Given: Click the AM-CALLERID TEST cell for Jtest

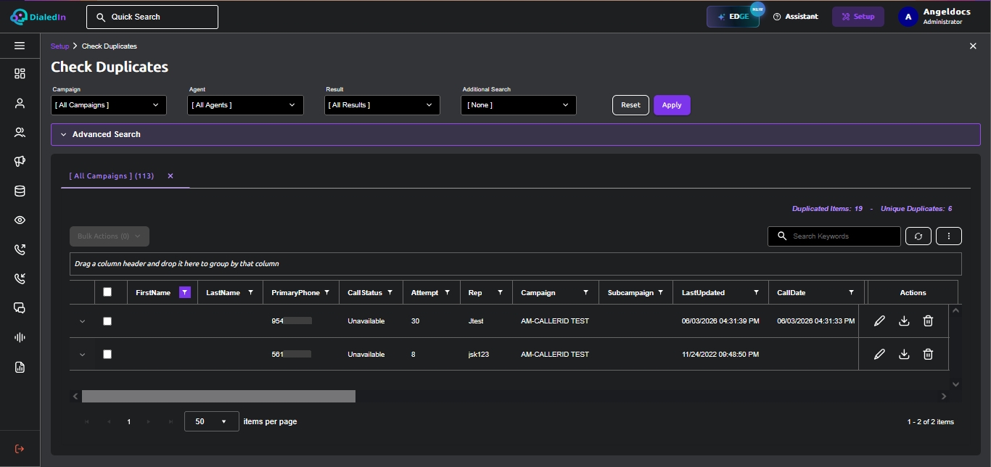Looking at the screenshot, I should click(x=555, y=321).
